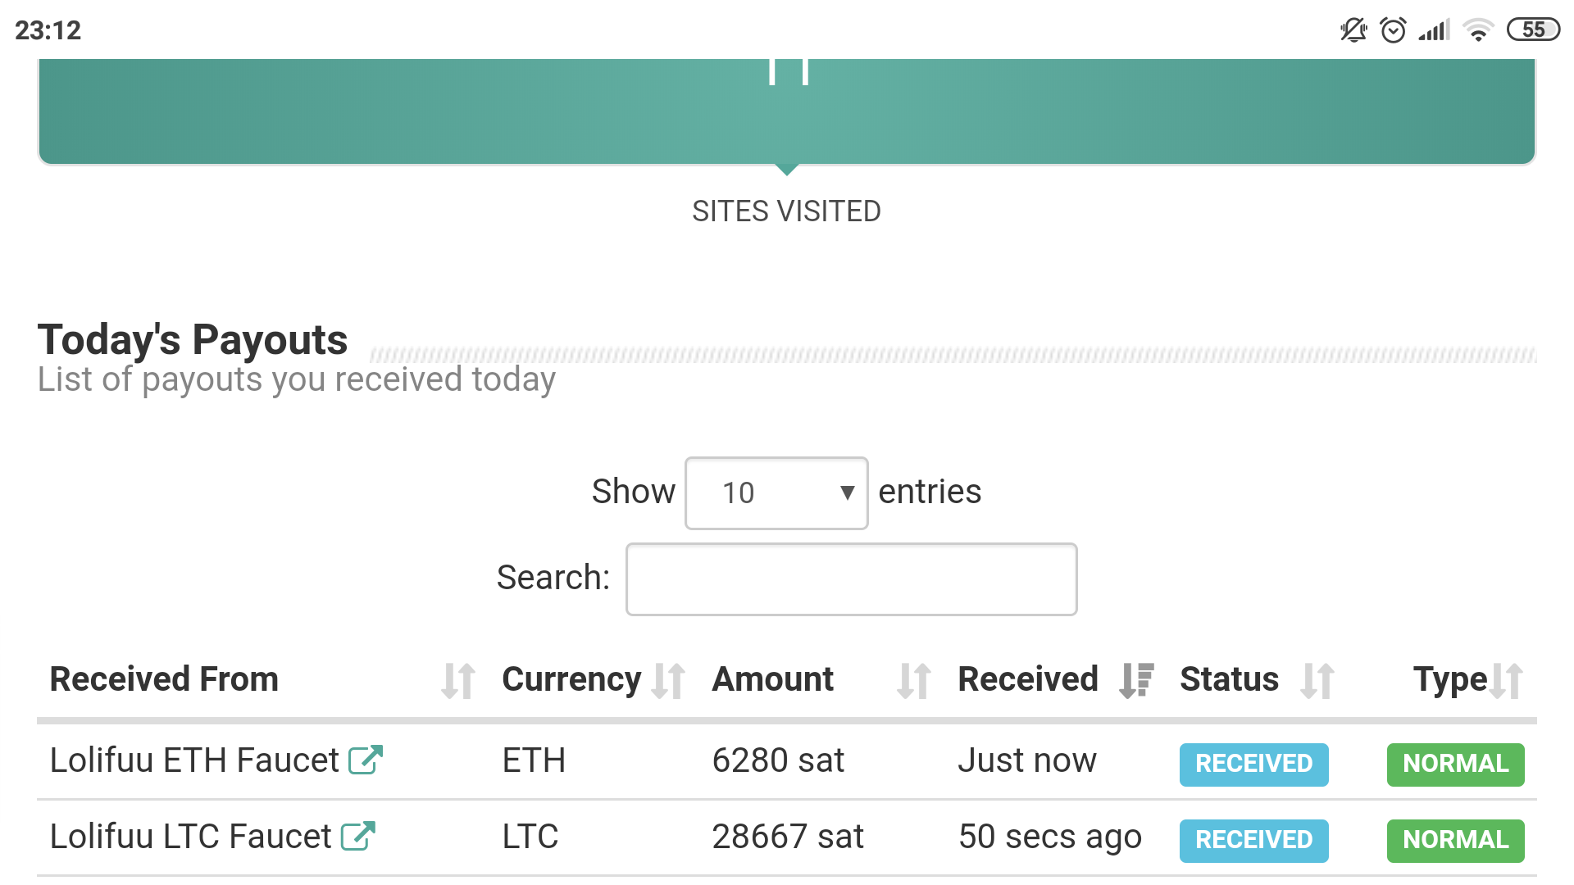
Task: Click RECEIVED badge in ETH row
Action: click(x=1253, y=765)
